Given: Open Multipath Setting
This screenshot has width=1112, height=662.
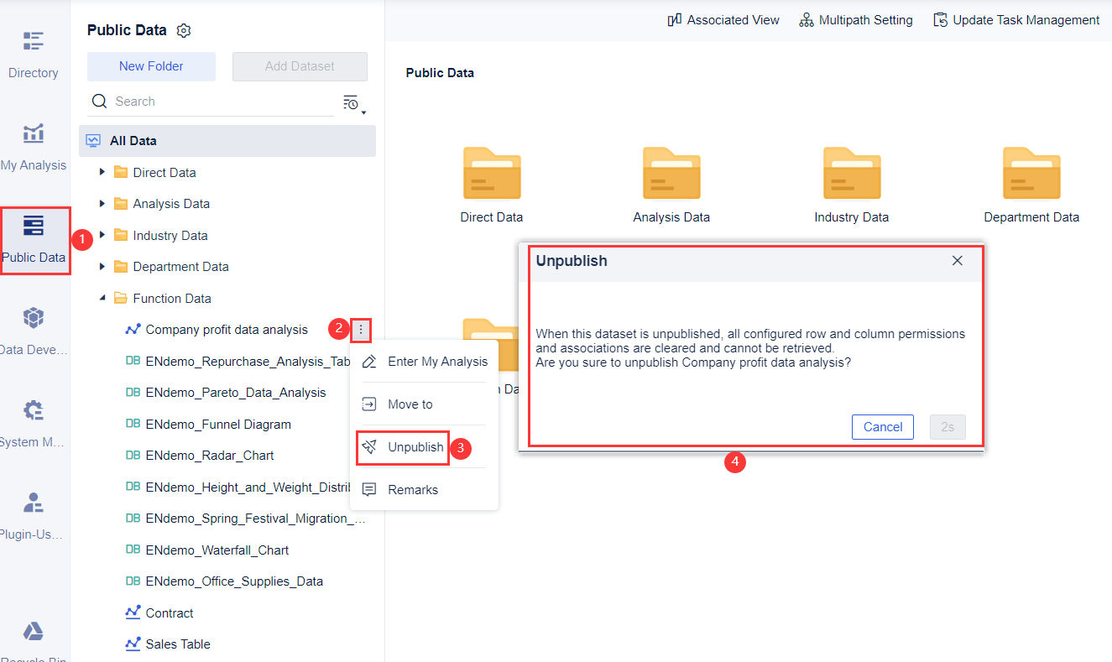Looking at the screenshot, I should click(855, 19).
